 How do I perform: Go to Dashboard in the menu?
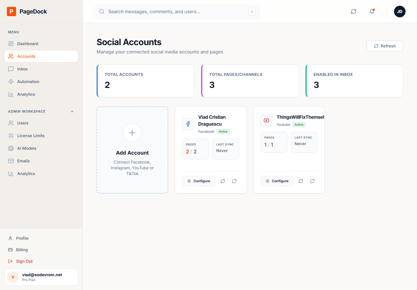pos(41,44)
